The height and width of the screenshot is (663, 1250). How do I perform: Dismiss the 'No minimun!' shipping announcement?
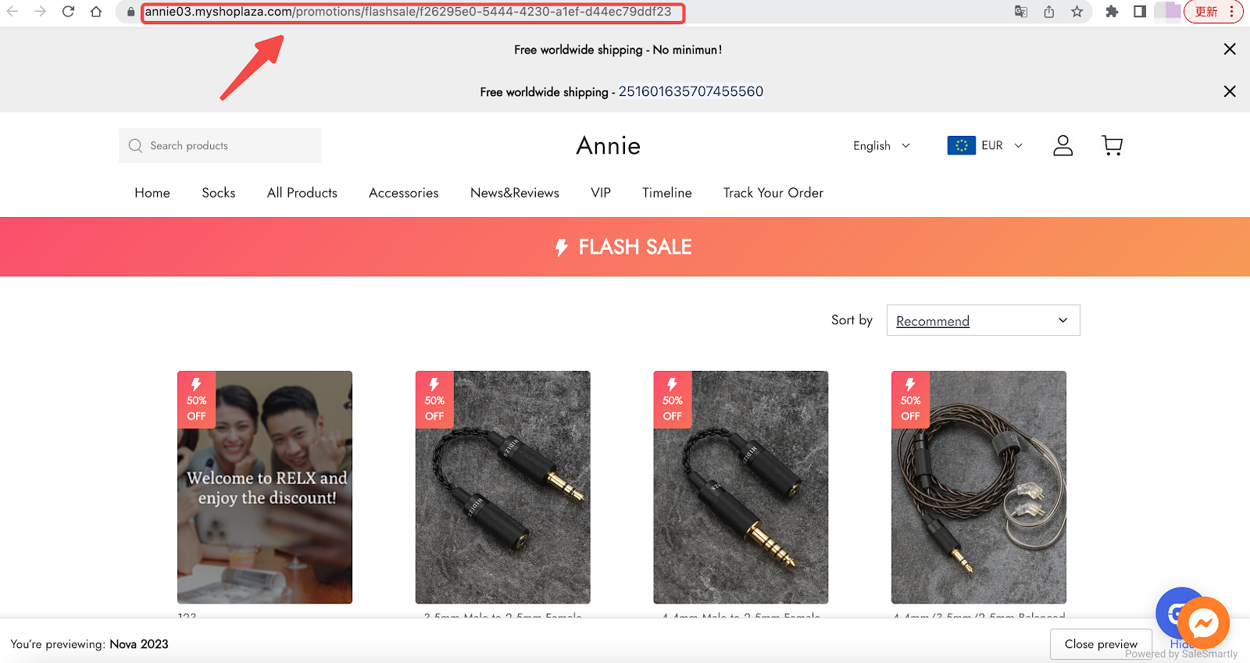[1230, 49]
